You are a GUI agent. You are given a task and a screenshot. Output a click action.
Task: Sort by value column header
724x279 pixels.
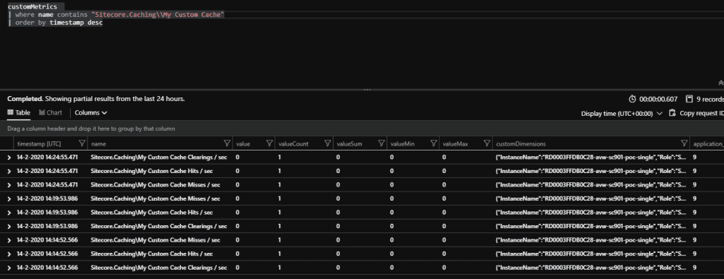click(243, 144)
